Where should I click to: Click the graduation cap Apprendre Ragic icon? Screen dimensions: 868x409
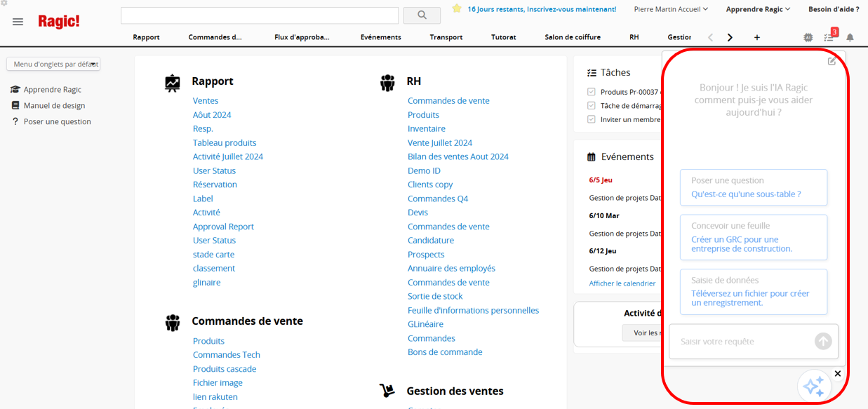click(x=15, y=90)
